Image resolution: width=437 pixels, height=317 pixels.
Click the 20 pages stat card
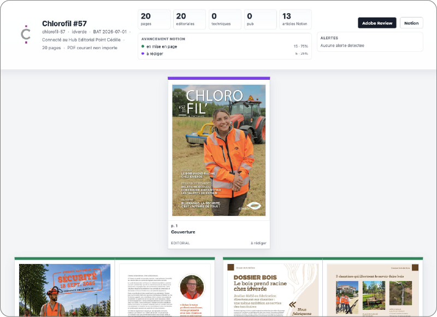[154, 19]
